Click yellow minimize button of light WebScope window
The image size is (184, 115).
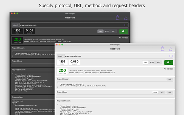(59, 44)
